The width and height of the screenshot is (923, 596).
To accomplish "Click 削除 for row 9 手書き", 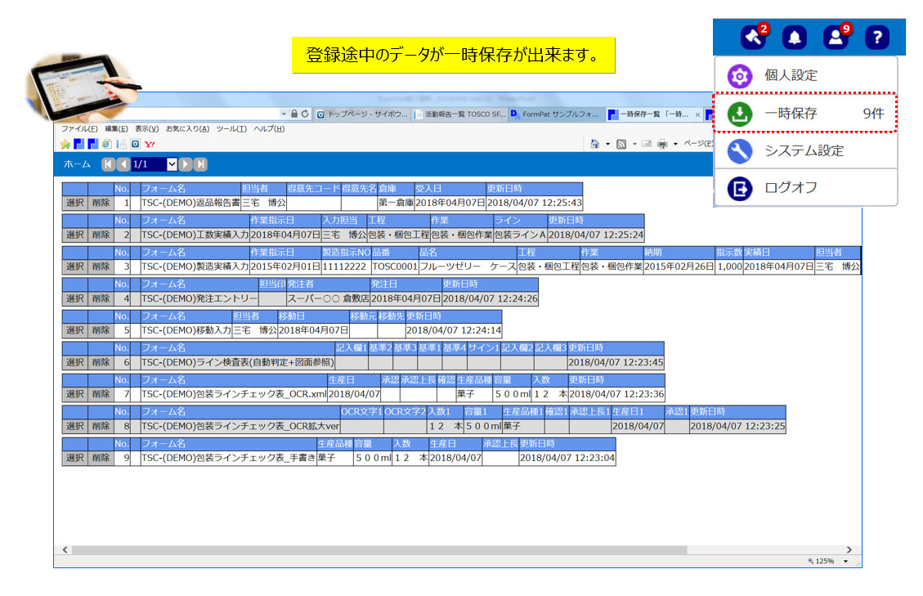I will (101, 458).
